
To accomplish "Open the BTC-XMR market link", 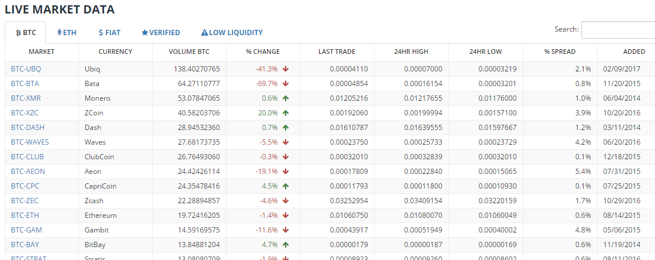I will (x=26, y=98).
